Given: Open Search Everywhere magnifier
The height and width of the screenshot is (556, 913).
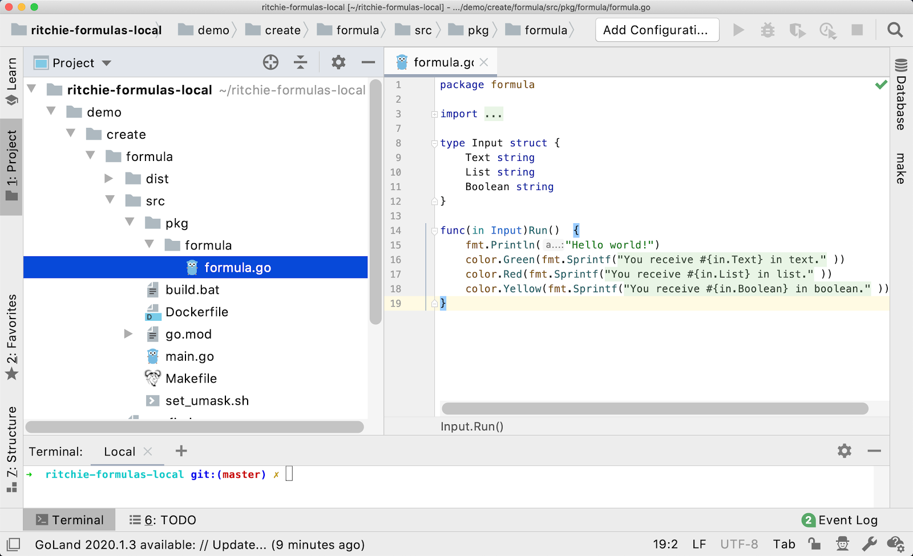Looking at the screenshot, I should (x=895, y=30).
